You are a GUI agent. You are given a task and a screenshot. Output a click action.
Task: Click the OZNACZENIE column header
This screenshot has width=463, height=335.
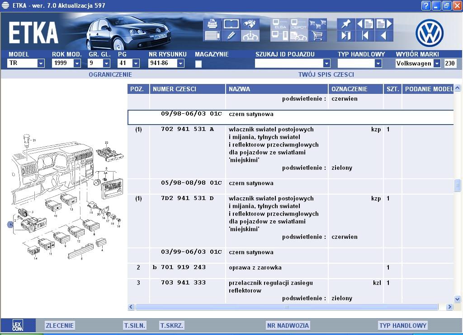355,89
